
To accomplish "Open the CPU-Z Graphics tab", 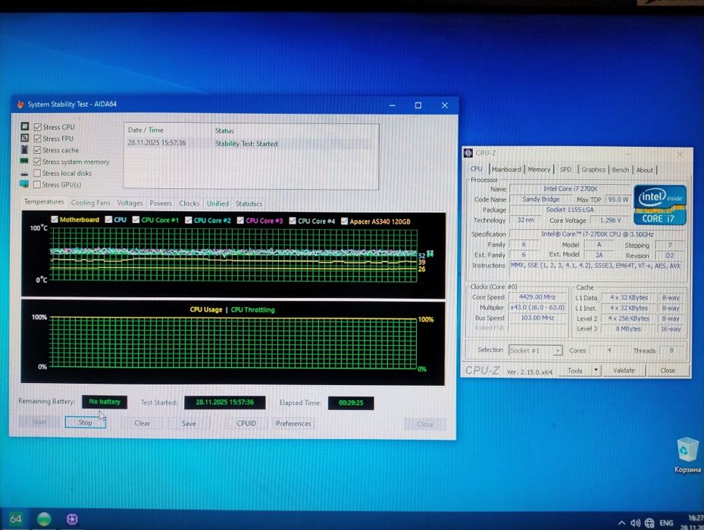I will 593,170.
